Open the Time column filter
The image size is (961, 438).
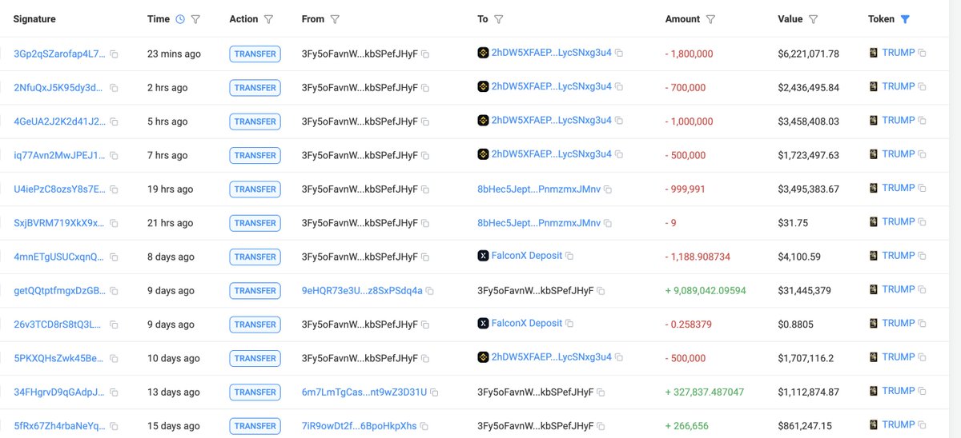click(x=196, y=19)
